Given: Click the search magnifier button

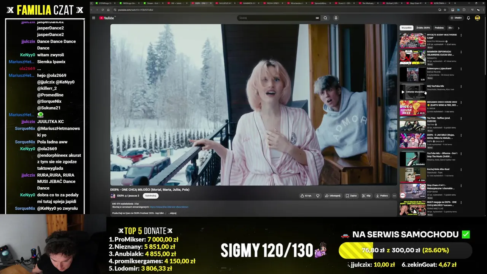Looking at the screenshot, I should point(325,18).
